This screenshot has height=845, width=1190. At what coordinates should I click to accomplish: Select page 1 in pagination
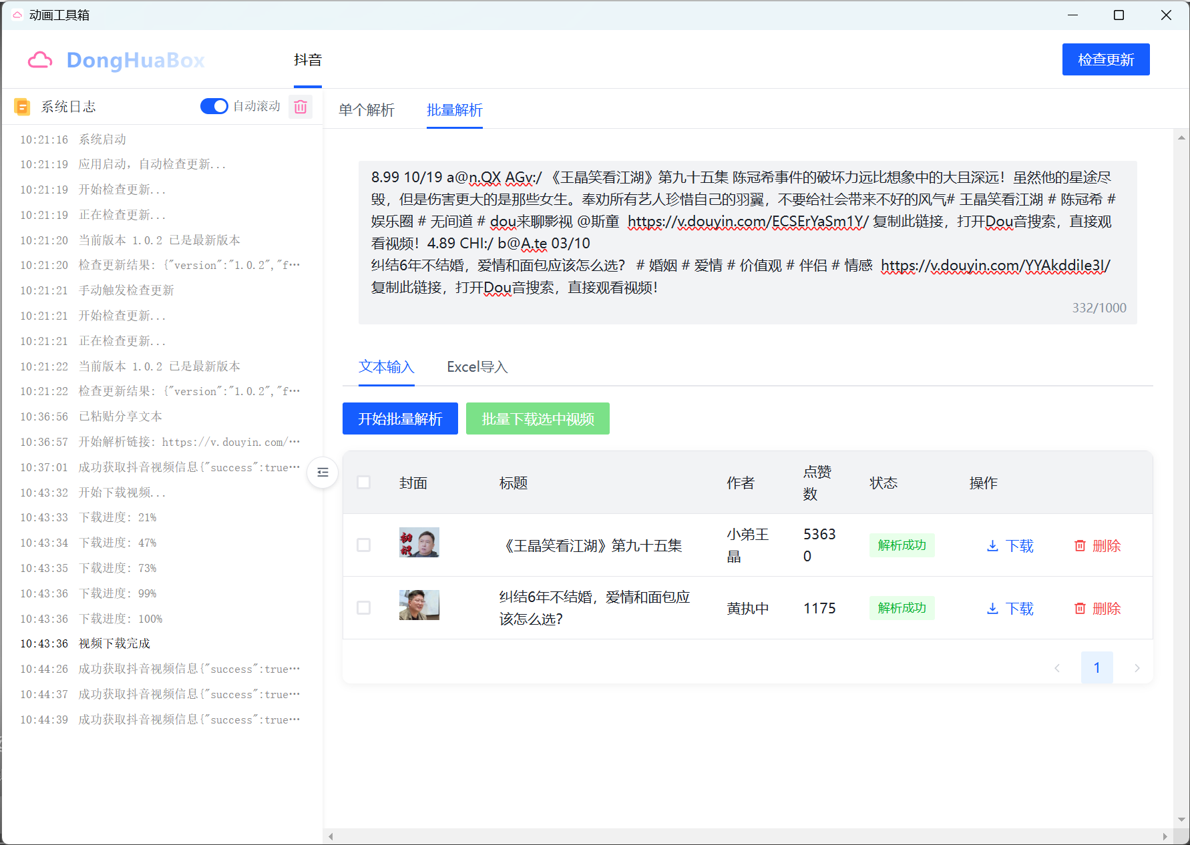pyautogui.click(x=1097, y=667)
